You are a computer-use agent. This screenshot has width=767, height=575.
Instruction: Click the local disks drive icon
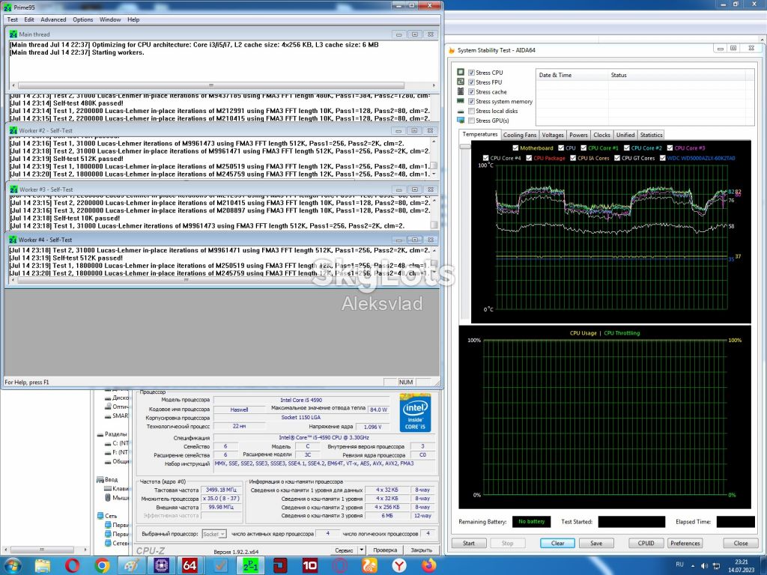[461, 111]
